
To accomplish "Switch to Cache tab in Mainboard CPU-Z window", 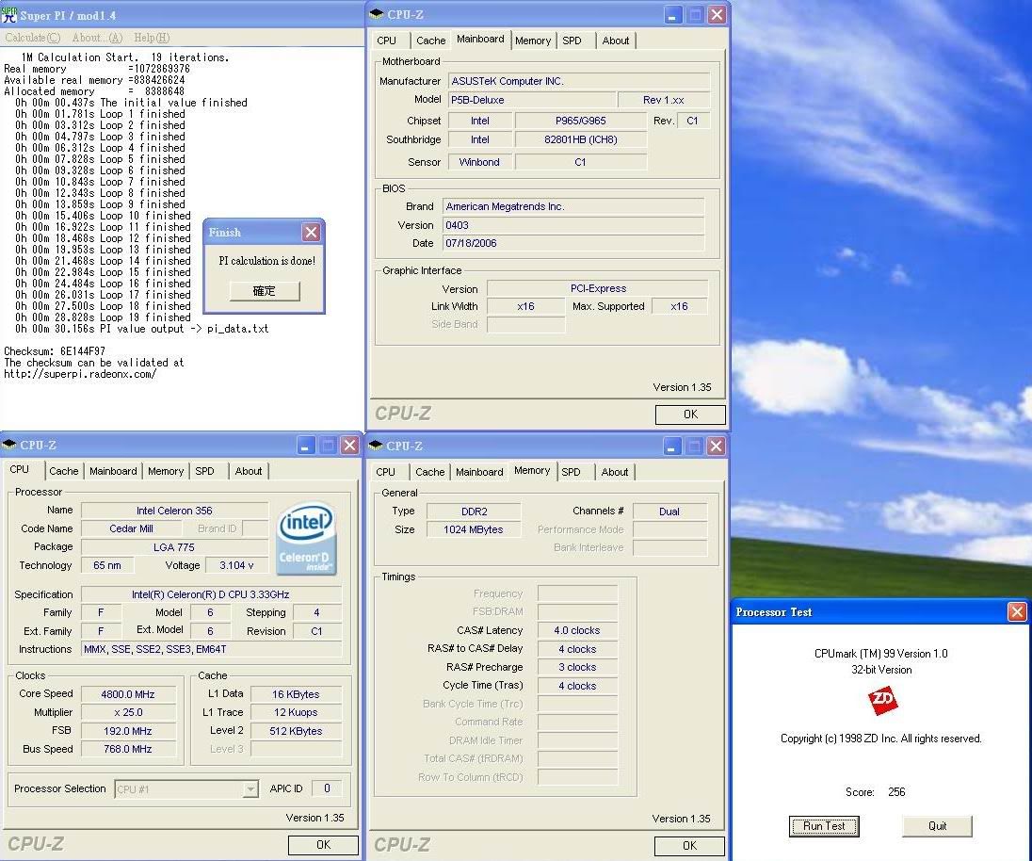I will click(x=431, y=41).
